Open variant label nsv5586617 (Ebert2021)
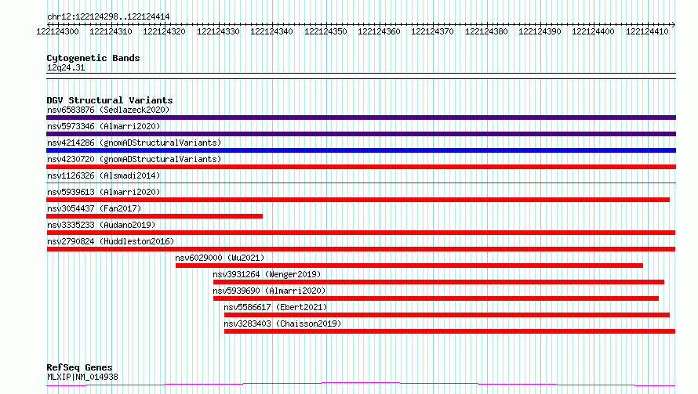698x394 pixels. (x=275, y=307)
